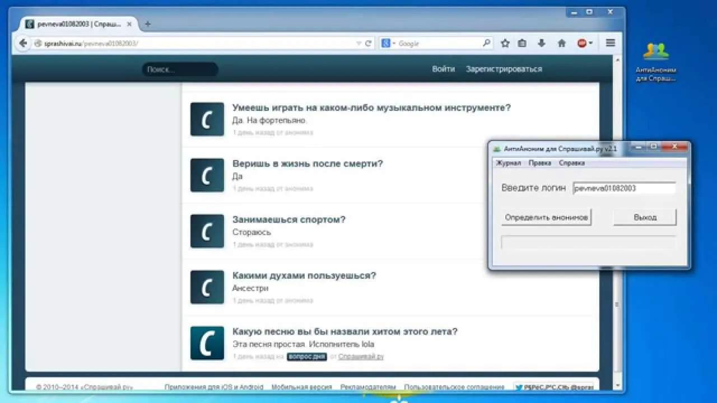
Task: Open question Веришь в жизнь после смерти?
Action: click(308, 163)
